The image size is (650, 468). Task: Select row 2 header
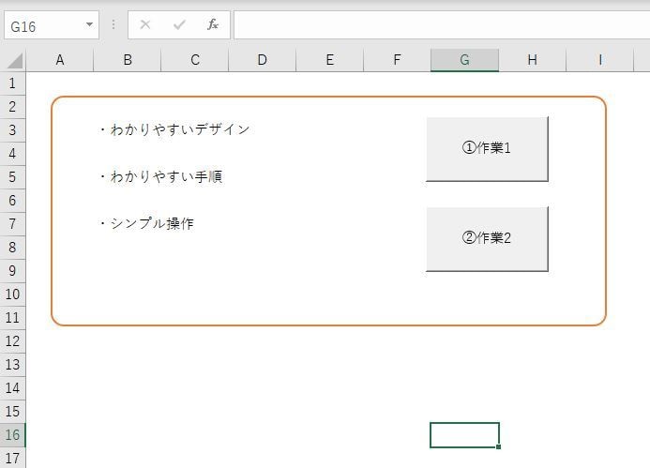coord(12,107)
